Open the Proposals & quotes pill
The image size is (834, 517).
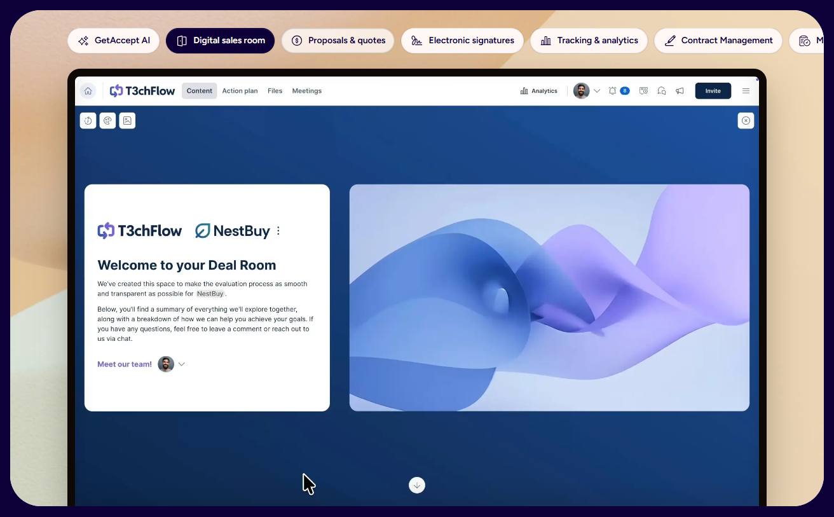pos(338,41)
